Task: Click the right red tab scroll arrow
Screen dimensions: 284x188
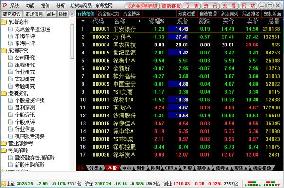Action: [82, 168]
